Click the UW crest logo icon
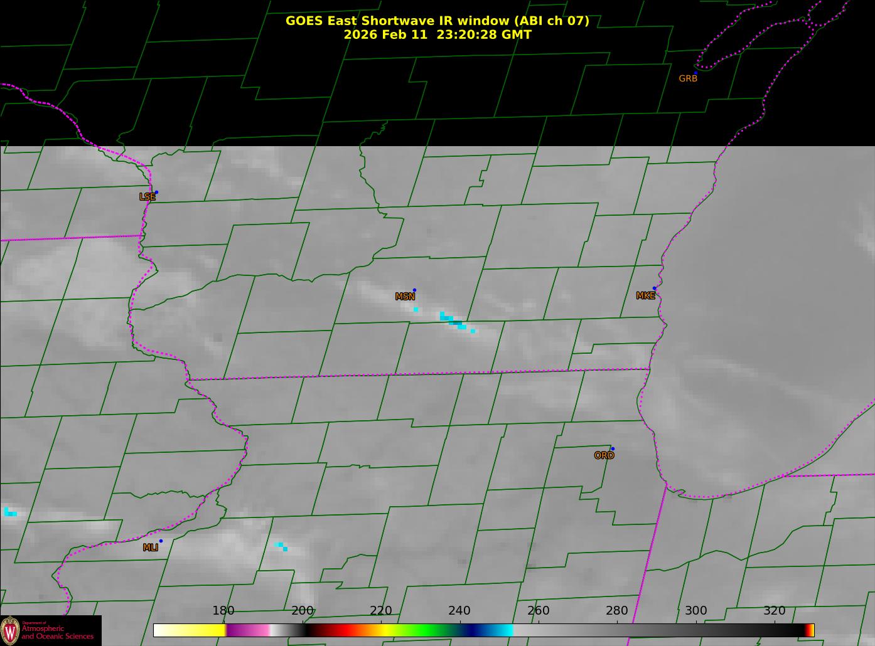 tap(10, 631)
